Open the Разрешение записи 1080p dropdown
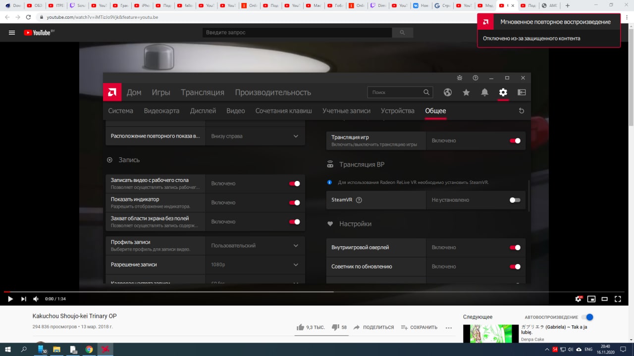The image size is (634, 356). (255, 265)
